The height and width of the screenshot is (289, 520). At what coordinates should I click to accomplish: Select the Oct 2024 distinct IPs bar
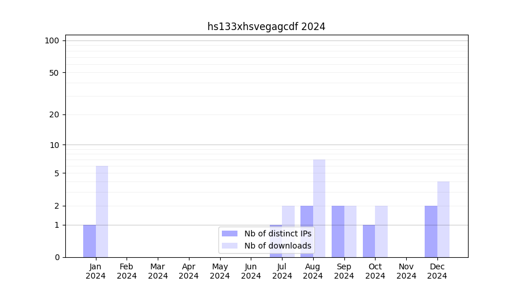pos(369,241)
